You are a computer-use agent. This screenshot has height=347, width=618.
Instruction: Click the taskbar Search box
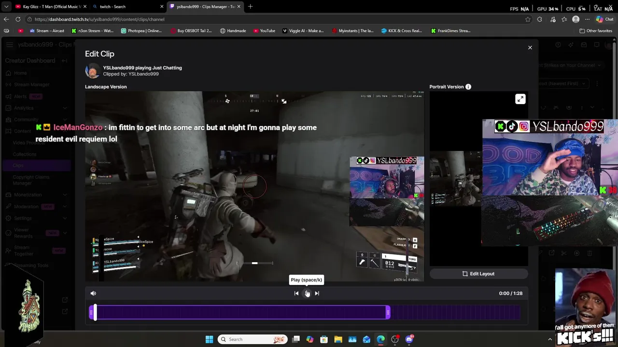[x=253, y=339]
